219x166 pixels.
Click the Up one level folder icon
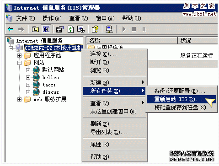pos(35,29)
